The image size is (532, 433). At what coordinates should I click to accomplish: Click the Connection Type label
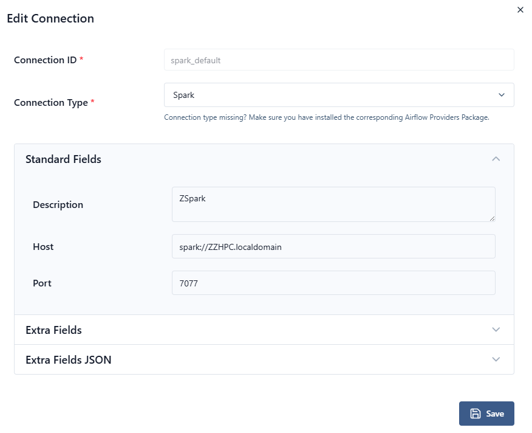point(51,103)
